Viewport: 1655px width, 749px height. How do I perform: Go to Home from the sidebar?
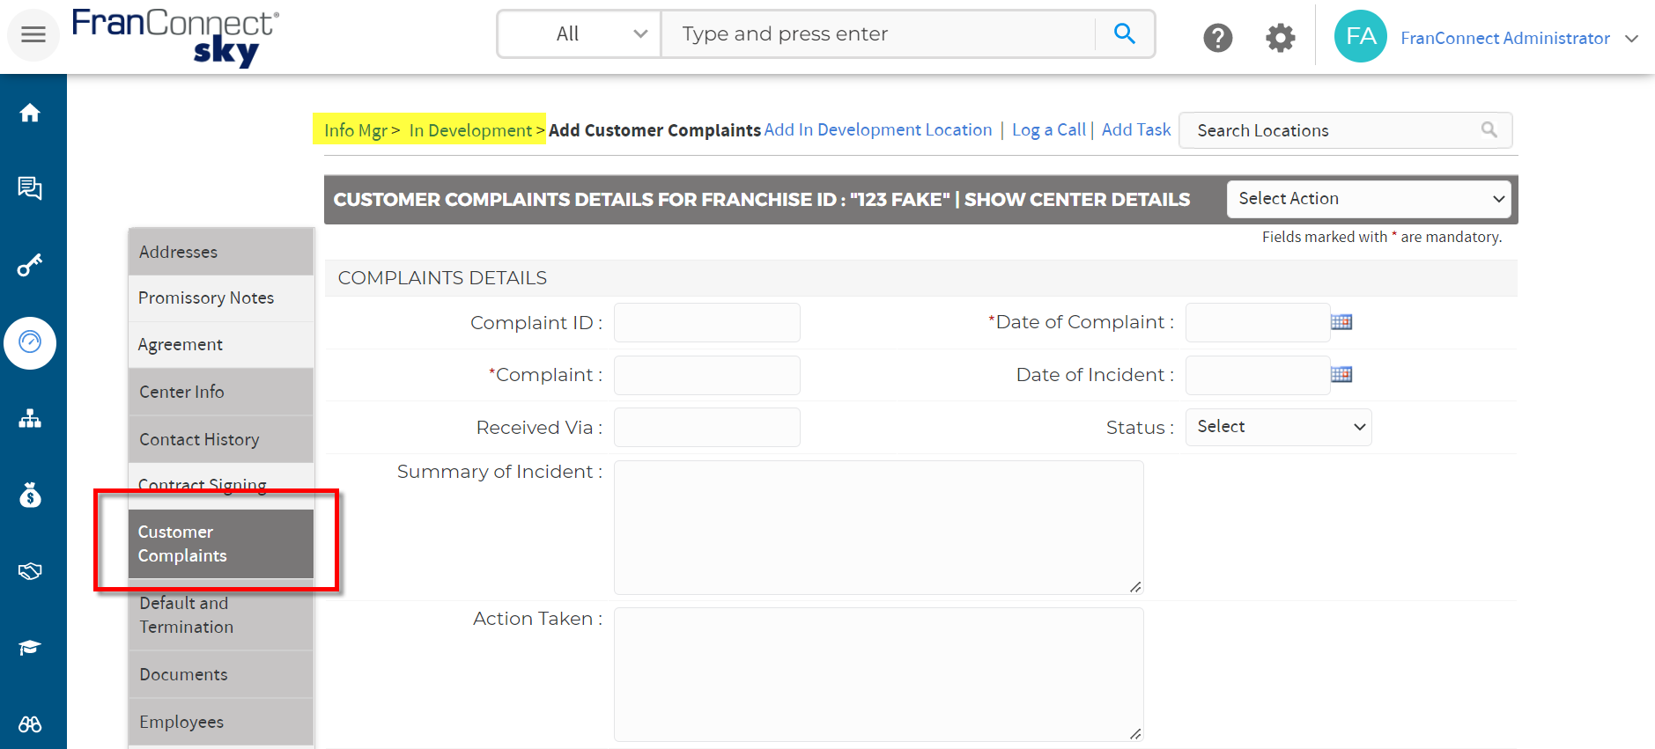[30, 113]
